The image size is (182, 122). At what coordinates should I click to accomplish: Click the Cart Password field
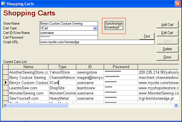pos(69,37)
